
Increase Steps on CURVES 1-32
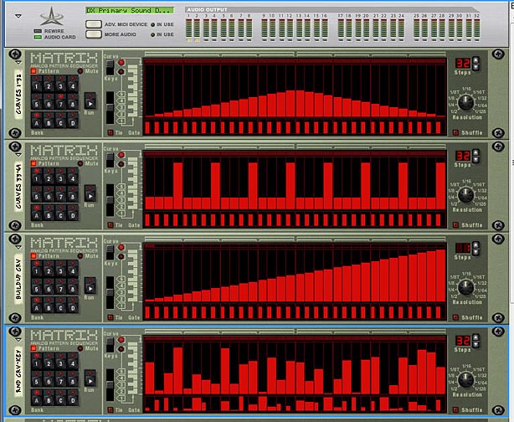[x=476, y=60]
